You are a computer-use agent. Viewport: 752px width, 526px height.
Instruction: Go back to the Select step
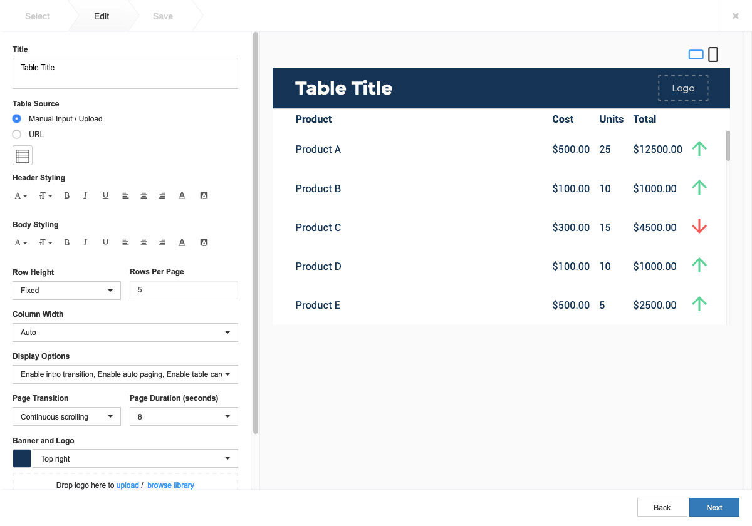click(37, 16)
